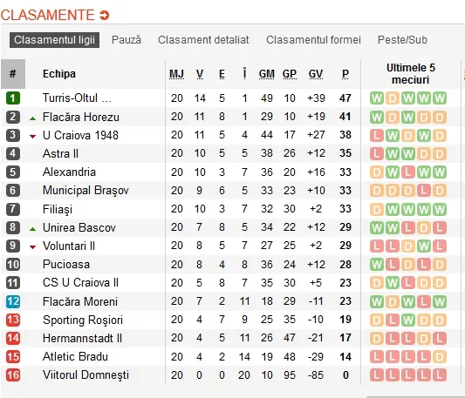This screenshot has width=465, height=398.
Task: Click the red rank 16 position badge
Action: click(13, 375)
